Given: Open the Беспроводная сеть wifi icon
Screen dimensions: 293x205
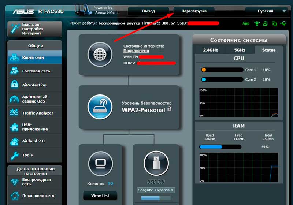Looking at the screenshot, I should point(15,182).
